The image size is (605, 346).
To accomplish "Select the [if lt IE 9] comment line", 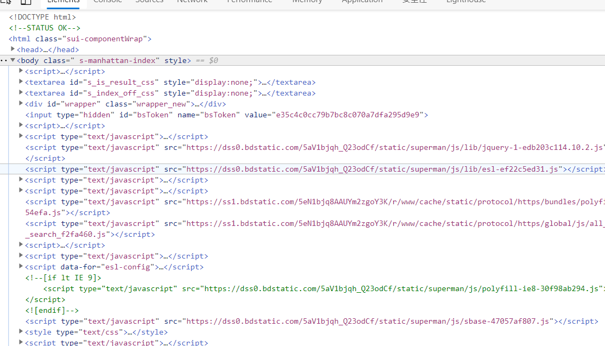I will [x=64, y=278].
